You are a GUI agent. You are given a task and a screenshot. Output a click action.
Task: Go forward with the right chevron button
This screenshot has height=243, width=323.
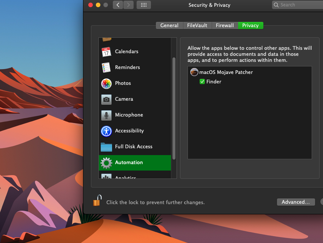[128, 5]
